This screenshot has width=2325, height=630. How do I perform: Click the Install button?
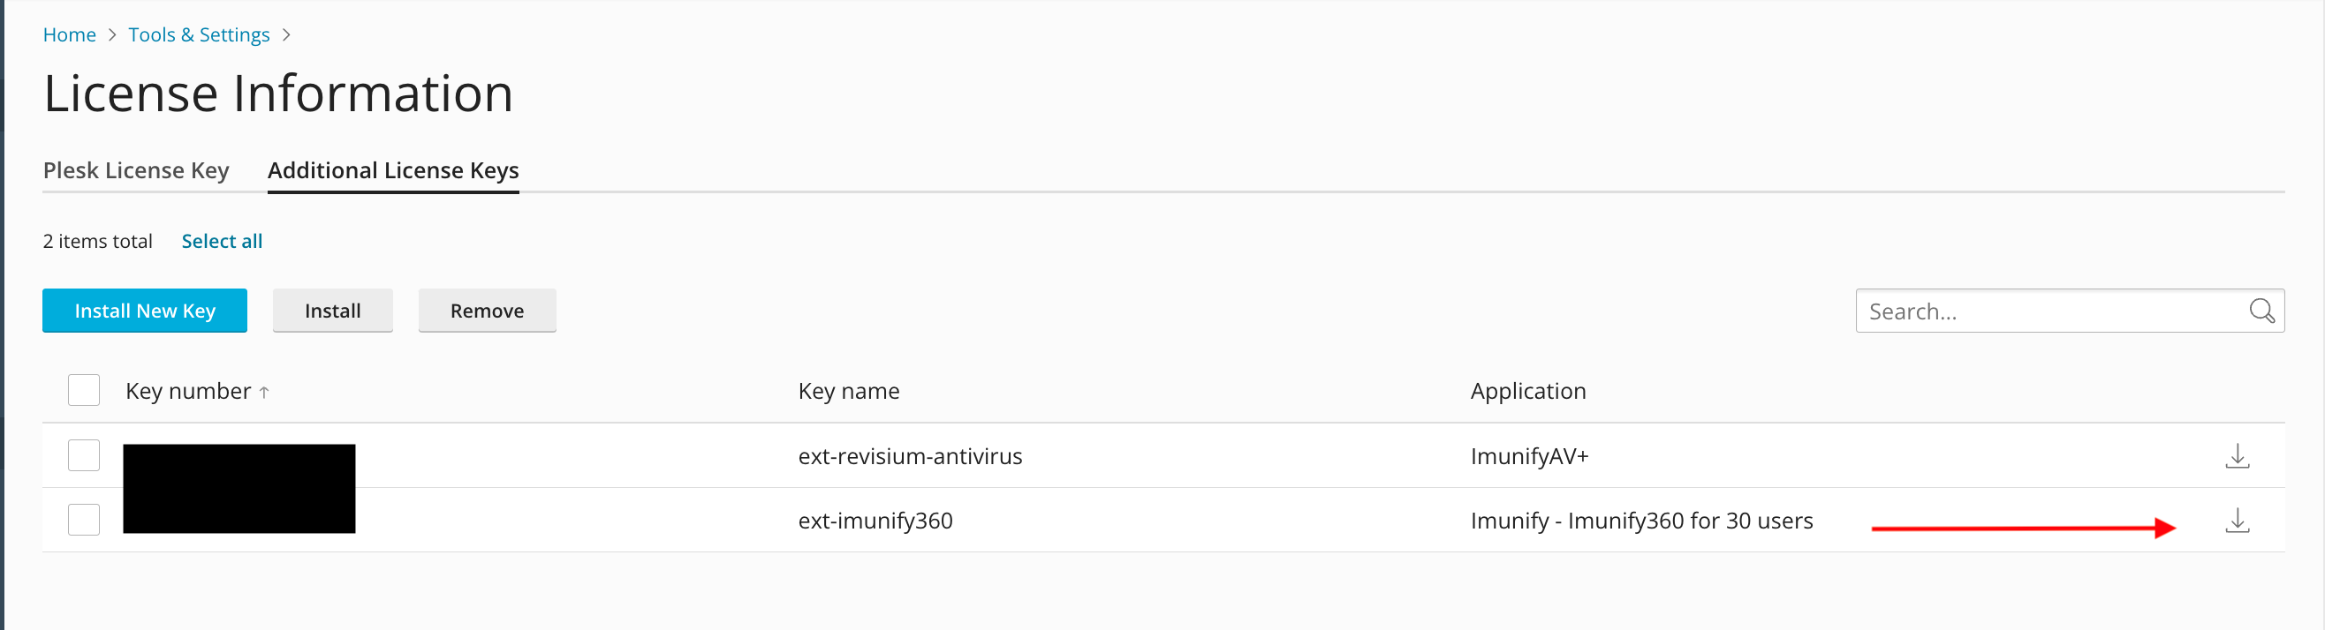[x=332, y=311]
